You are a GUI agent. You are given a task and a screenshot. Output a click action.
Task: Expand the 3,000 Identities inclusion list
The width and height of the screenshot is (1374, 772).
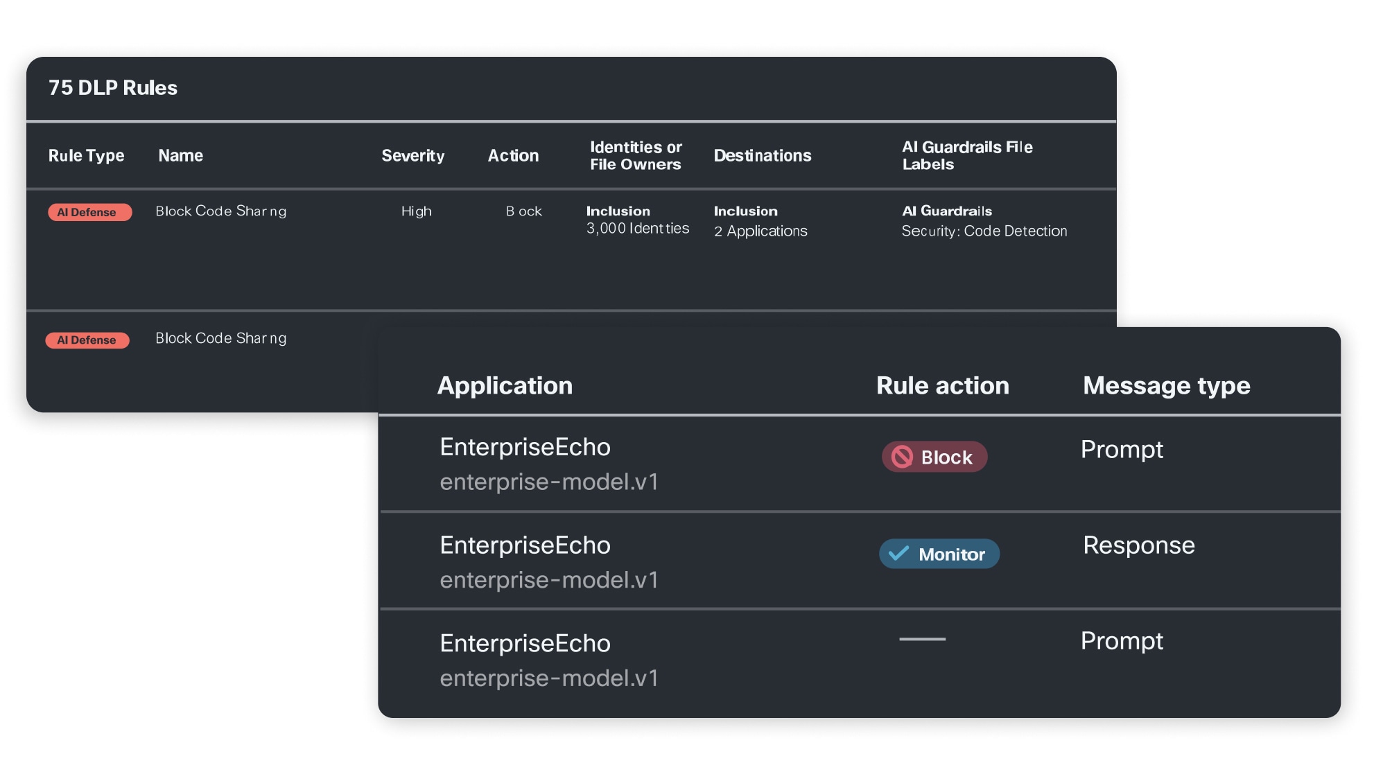636,228
